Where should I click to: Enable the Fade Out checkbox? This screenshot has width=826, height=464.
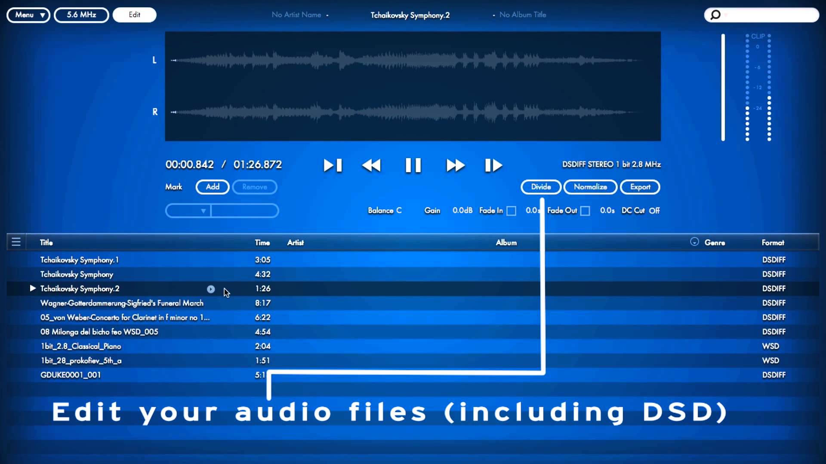tap(585, 211)
